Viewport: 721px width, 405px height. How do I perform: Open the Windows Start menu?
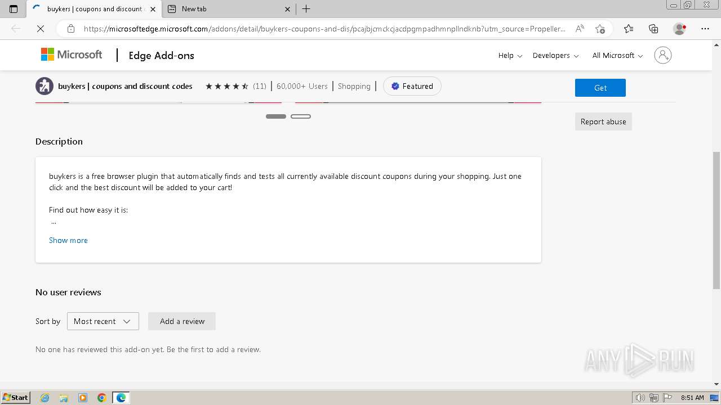(16, 398)
